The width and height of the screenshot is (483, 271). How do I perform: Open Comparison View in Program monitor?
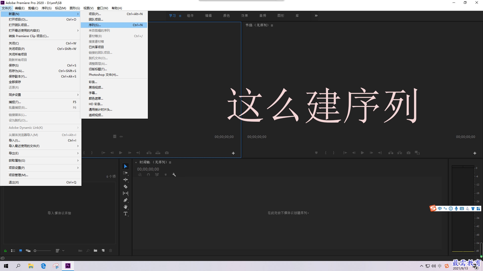pyautogui.click(x=417, y=153)
